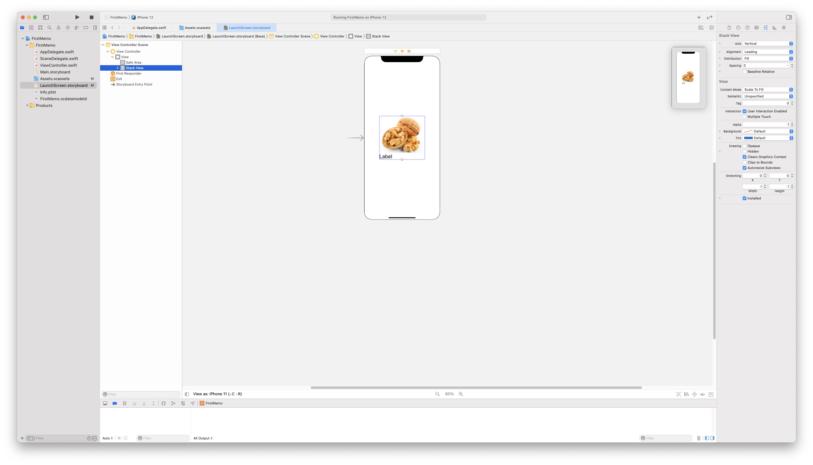Switch to the AppDelegate.swift tab

[149, 28]
